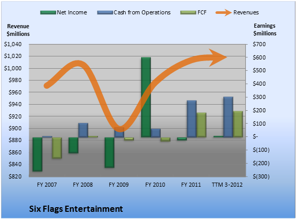Click the 'Earnings $millions' axis title
This screenshot has height=219, width=296.
[x=265, y=29]
